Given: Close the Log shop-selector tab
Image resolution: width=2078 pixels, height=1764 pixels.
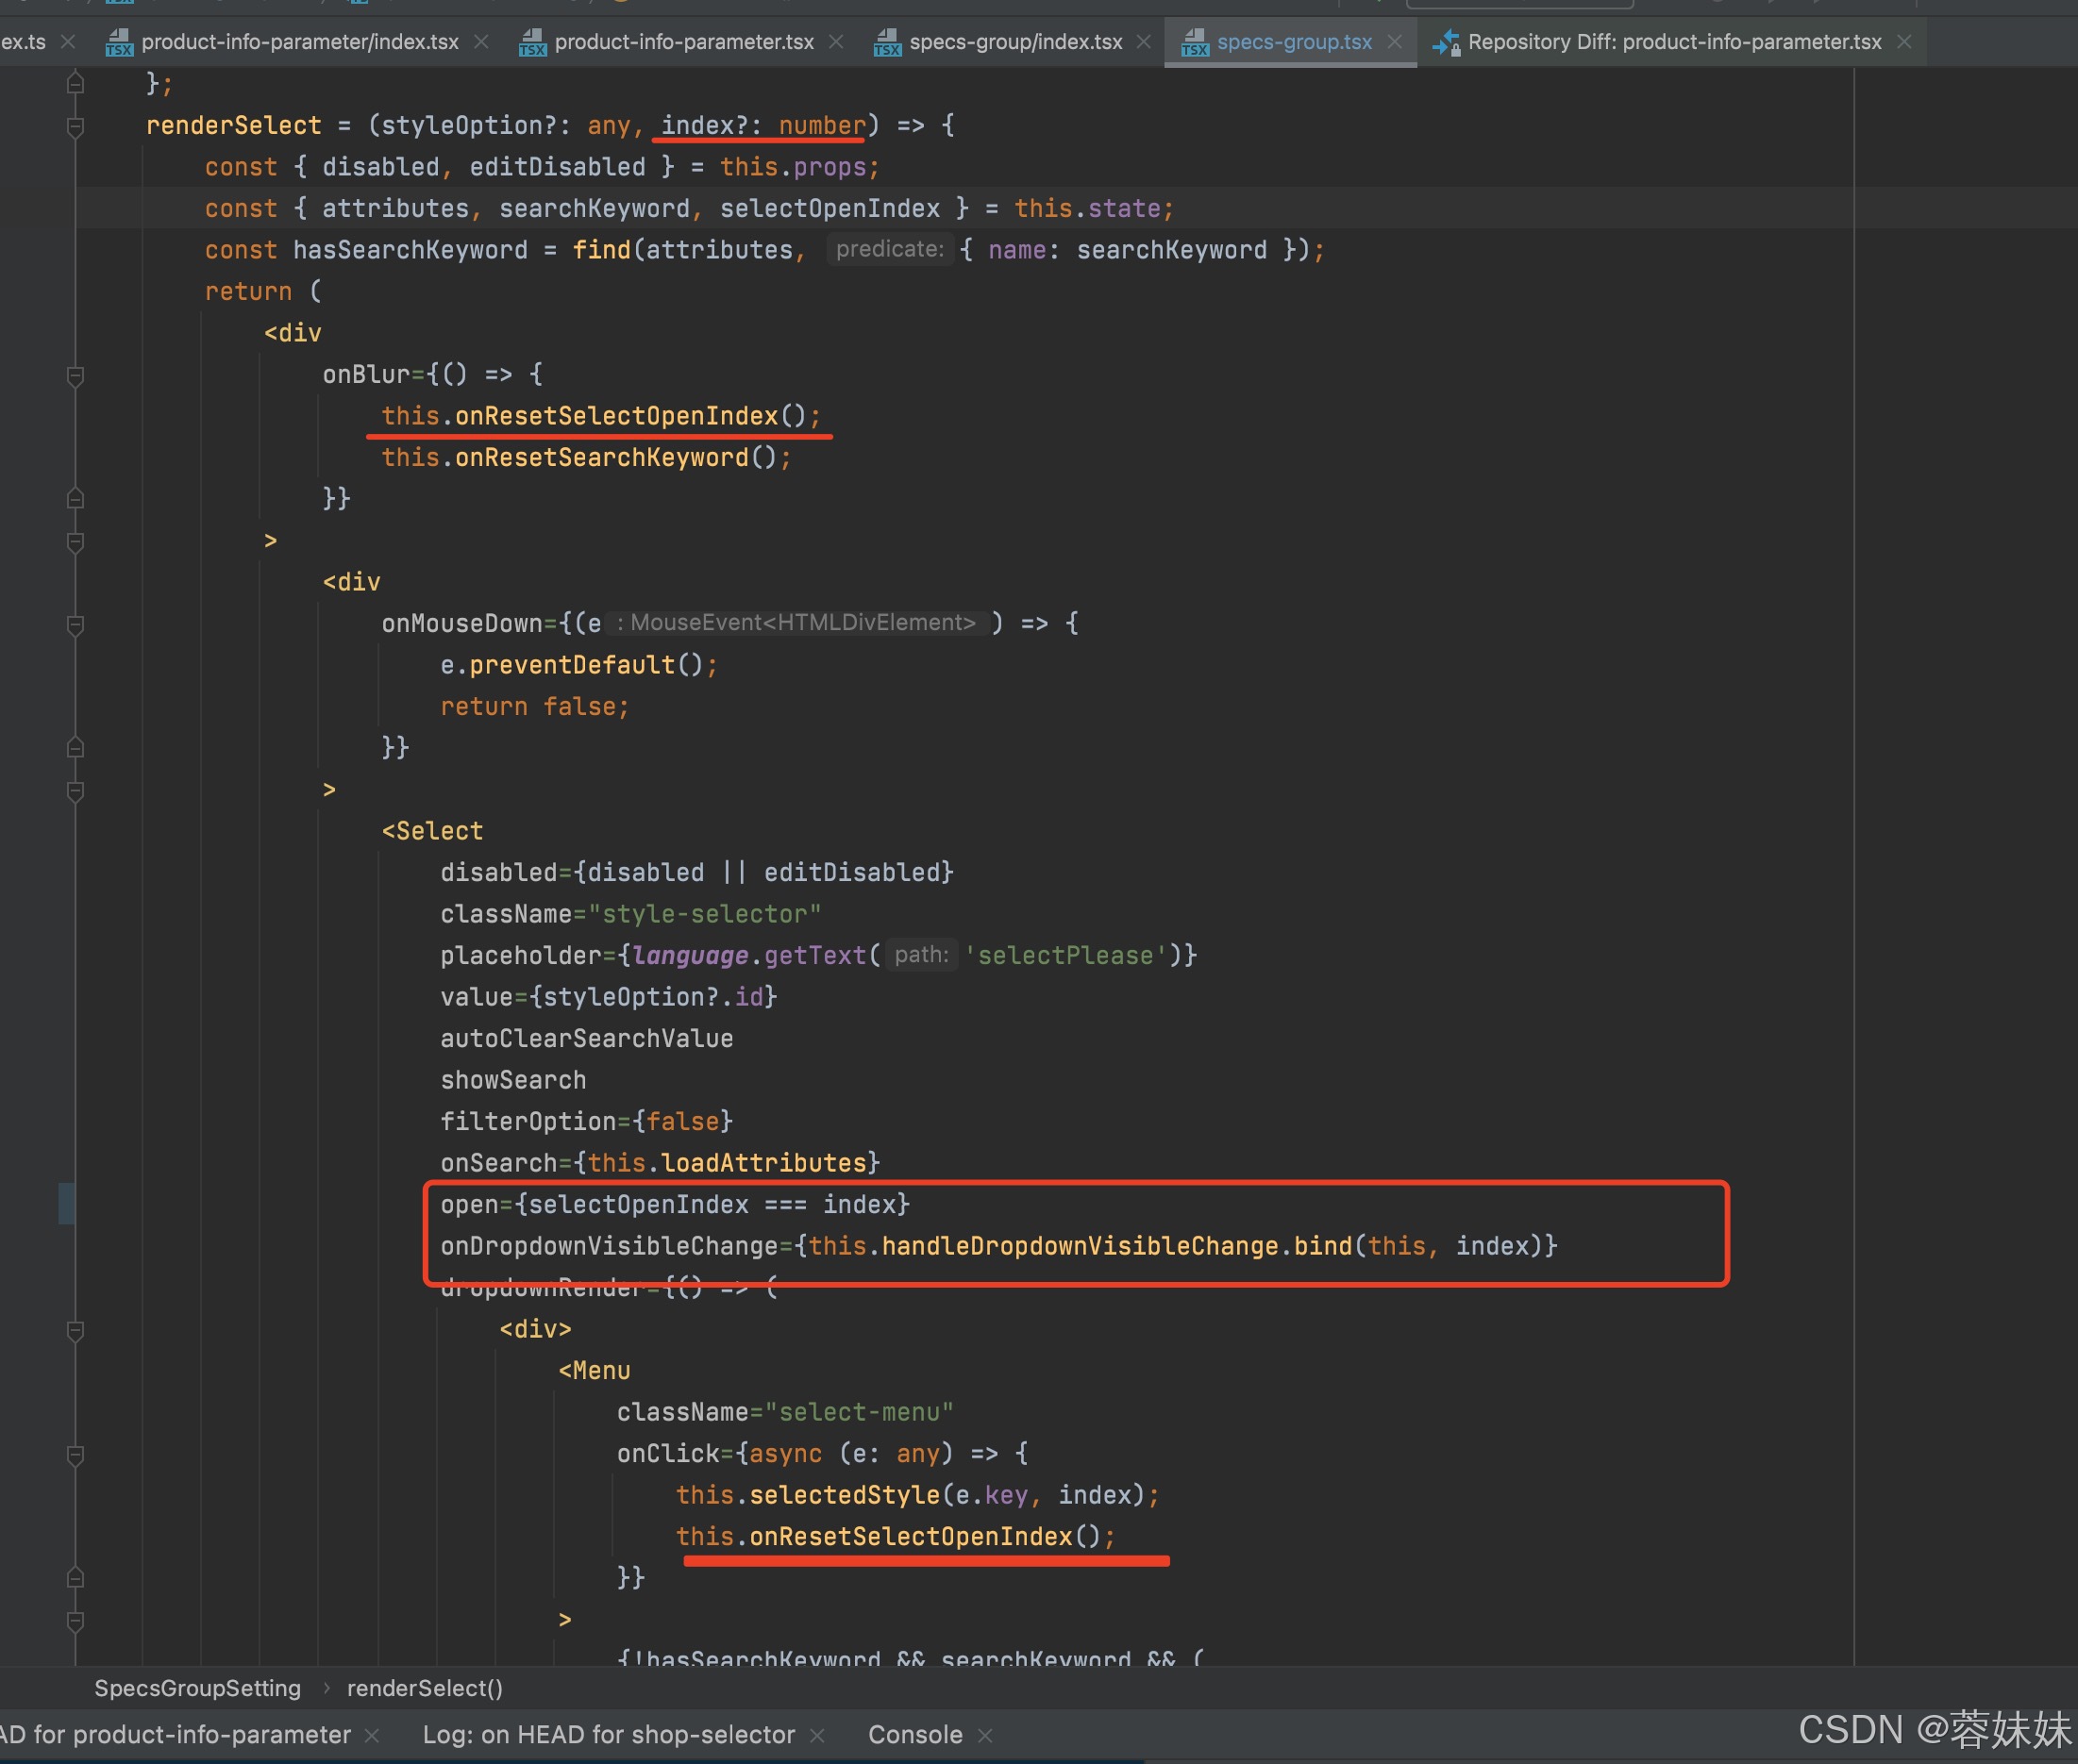Looking at the screenshot, I should click(x=817, y=1735).
